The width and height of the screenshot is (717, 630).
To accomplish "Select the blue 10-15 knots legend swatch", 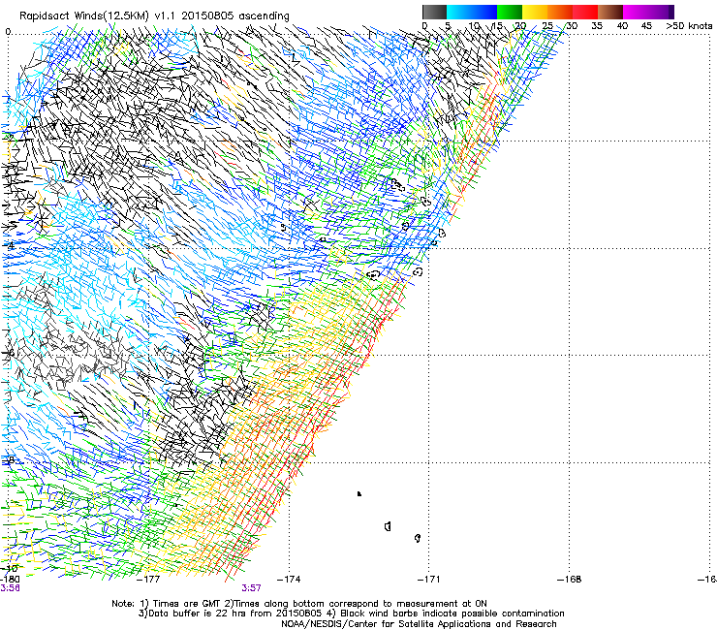I will pyautogui.click(x=484, y=12).
